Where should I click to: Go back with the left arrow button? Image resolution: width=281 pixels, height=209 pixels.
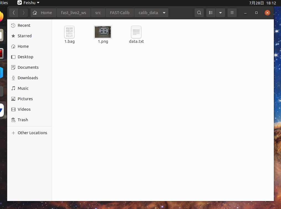[14, 13]
